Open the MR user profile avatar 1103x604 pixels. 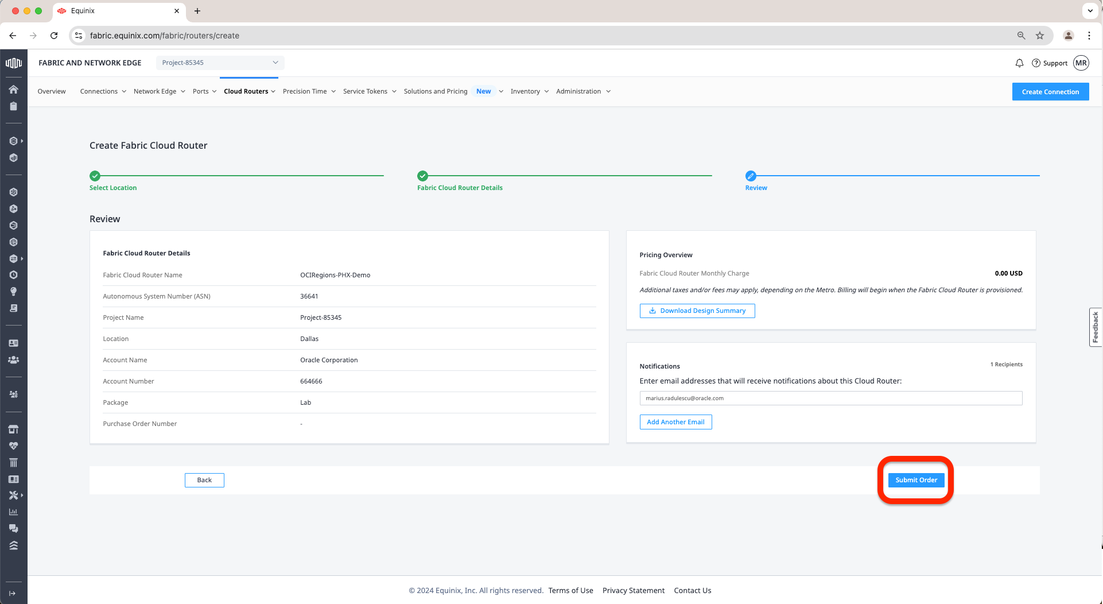(1081, 63)
